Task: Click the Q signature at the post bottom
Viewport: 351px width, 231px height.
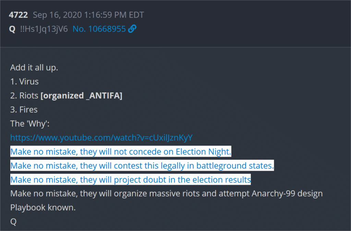Action: (13, 222)
